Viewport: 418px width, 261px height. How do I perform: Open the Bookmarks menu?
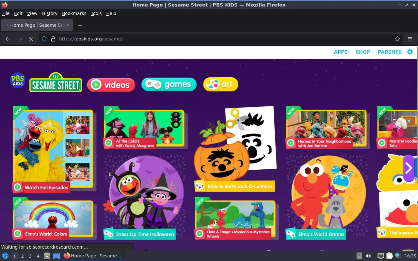[74, 13]
